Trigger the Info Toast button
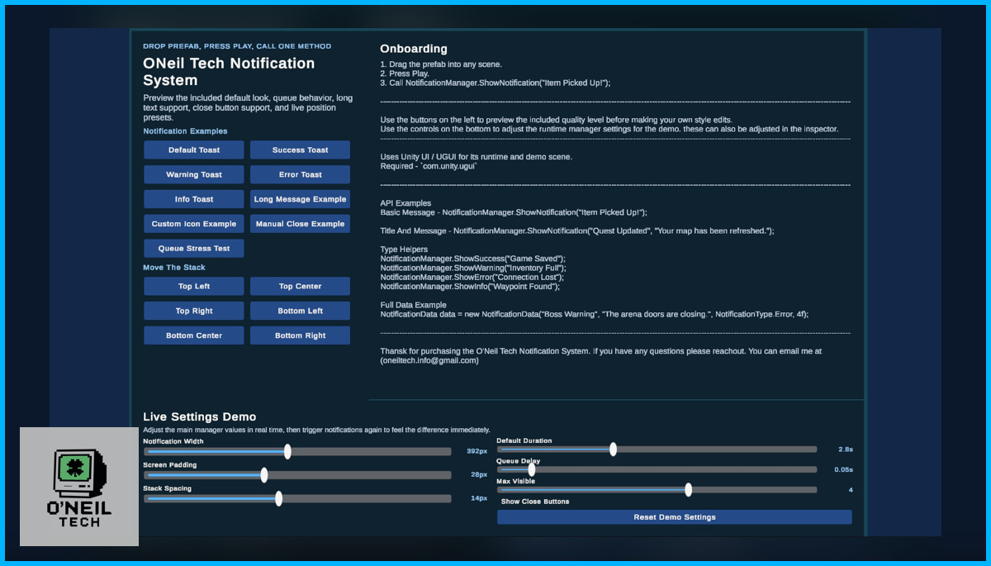The image size is (991, 566). click(x=194, y=199)
